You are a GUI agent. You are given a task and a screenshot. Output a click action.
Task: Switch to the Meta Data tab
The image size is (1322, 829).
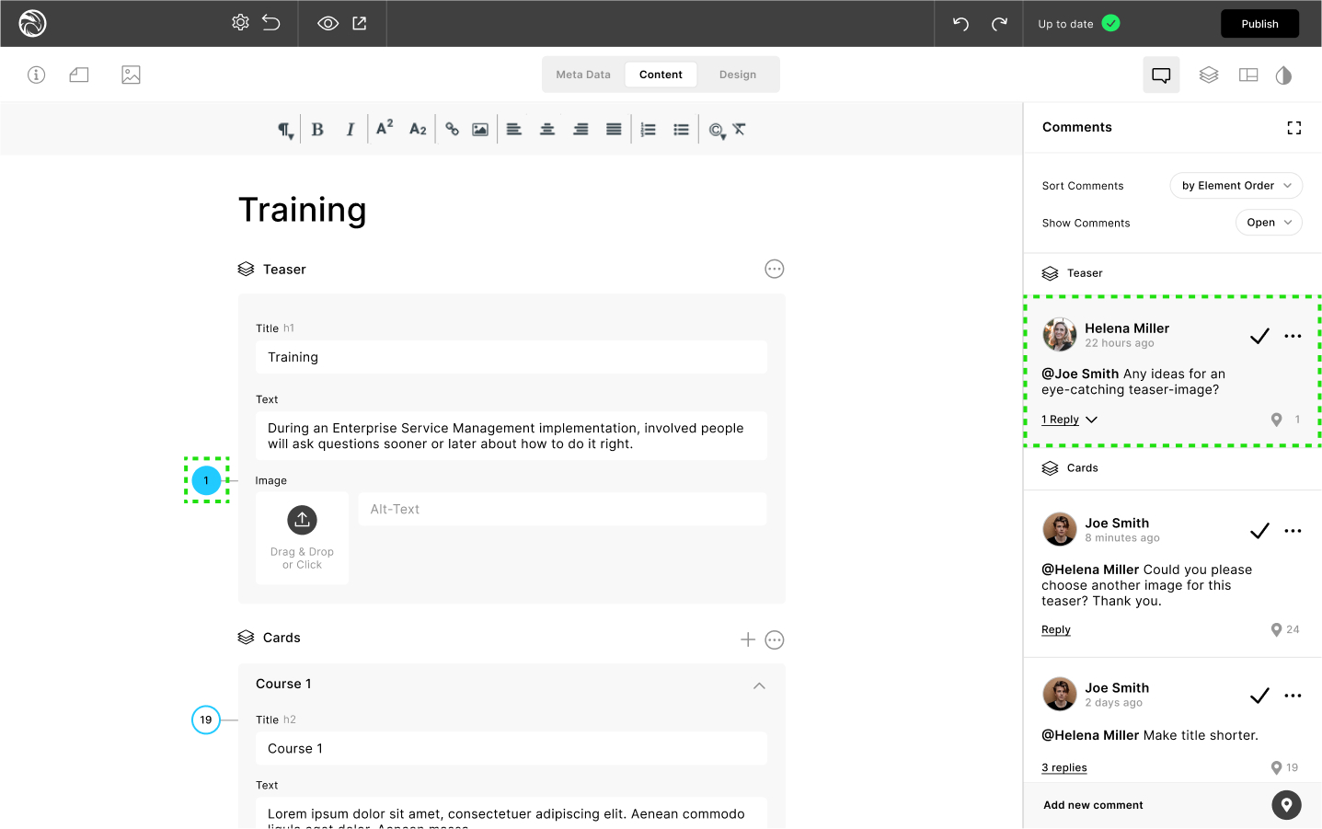coord(583,75)
